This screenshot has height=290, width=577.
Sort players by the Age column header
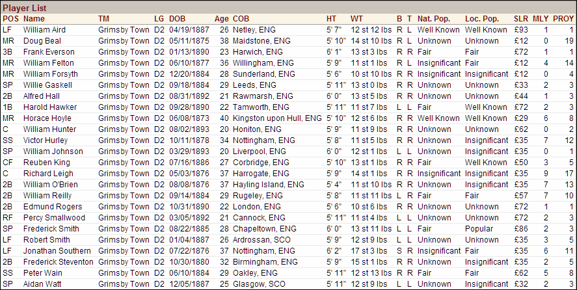[222, 19]
